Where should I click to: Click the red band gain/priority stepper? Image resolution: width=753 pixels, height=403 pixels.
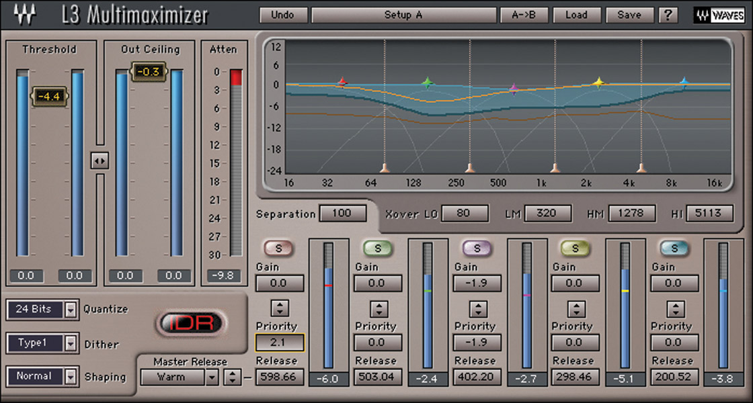tap(280, 308)
